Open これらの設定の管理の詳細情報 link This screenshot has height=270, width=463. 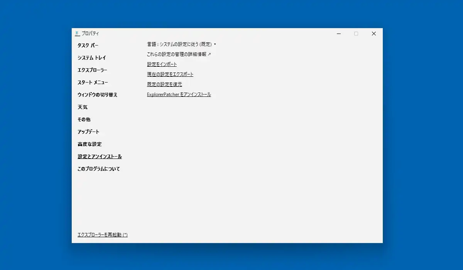click(x=179, y=54)
